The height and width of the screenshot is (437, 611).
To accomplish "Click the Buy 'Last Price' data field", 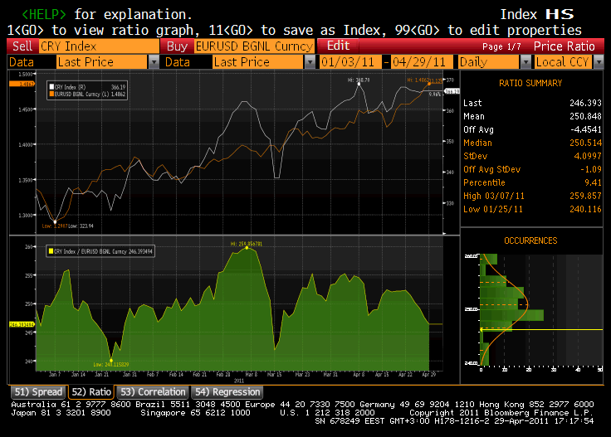I will (x=258, y=62).
